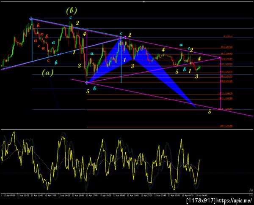Click the 13 Apr 02:05 time label

(x=174, y=195)
